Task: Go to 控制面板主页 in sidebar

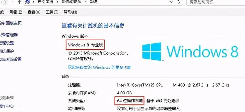Action: click(x=11, y=23)
